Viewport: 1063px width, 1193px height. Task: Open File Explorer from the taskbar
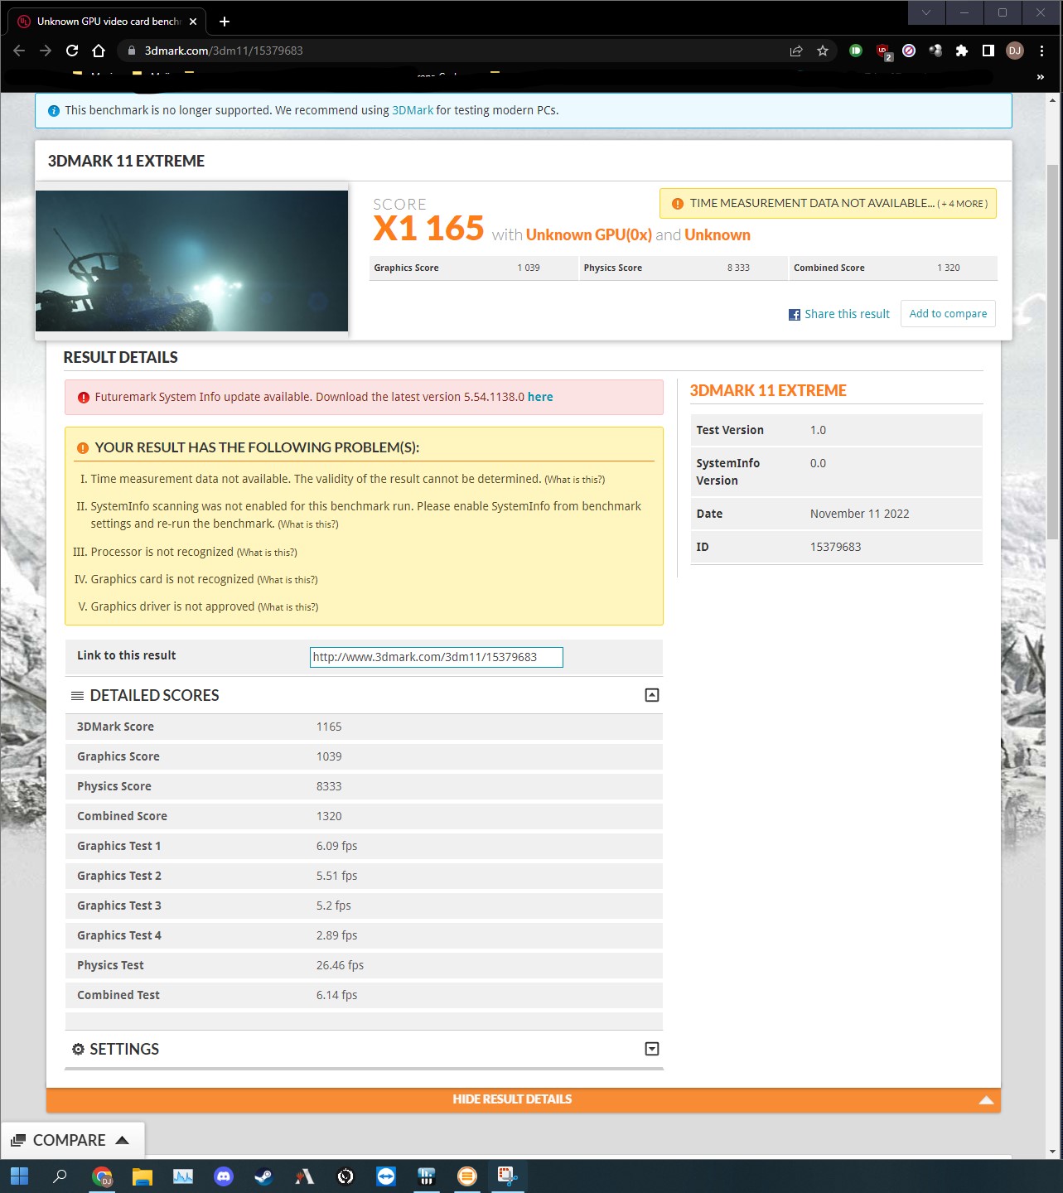[143, 1176]
